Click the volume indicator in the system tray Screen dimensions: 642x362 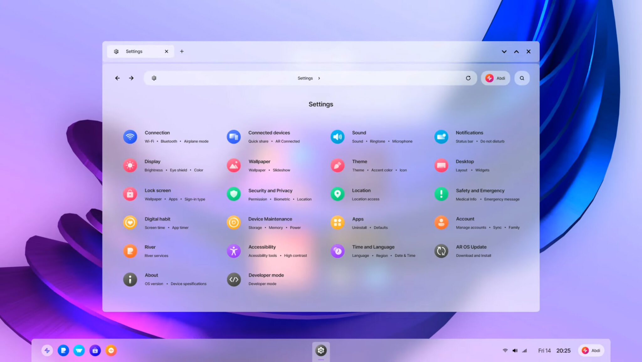coord(515,350)
